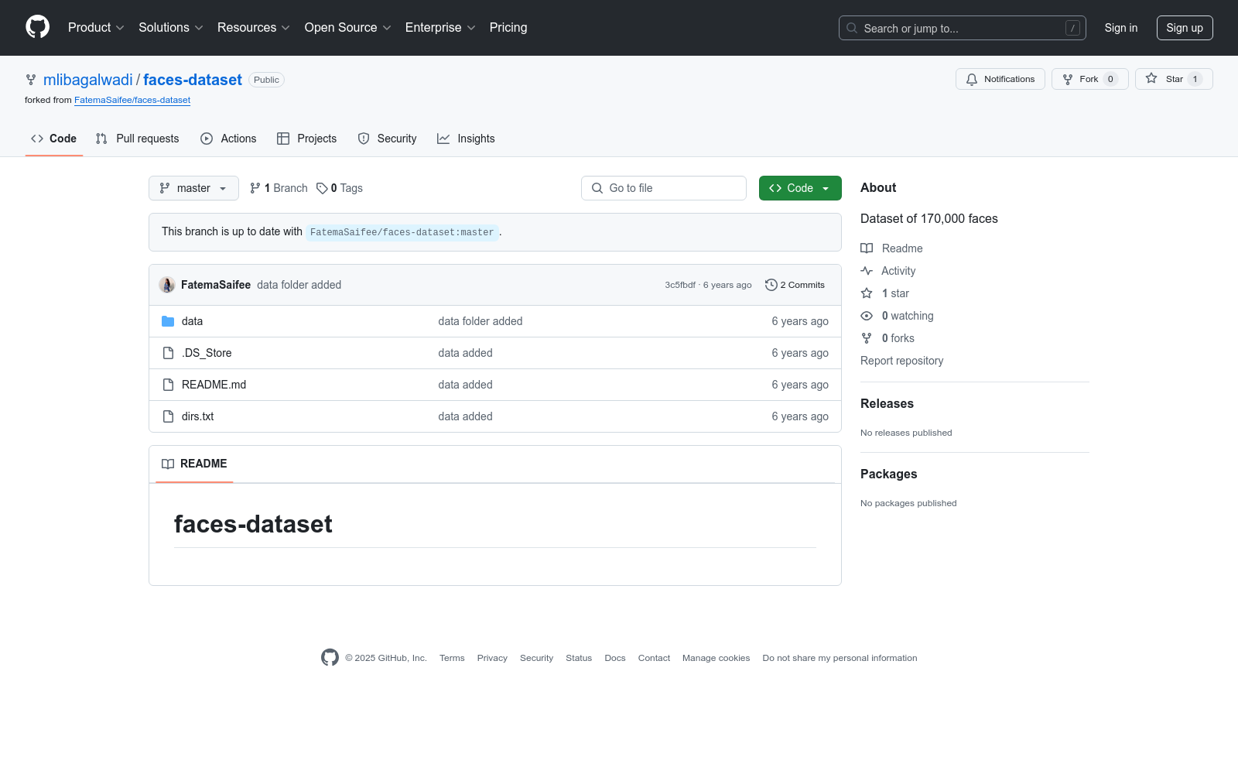Image resolution: width=1238 pixels, height=774 pixels.
Task: Click 'Do not share my personal information'
Action: (x=840, y=658)
